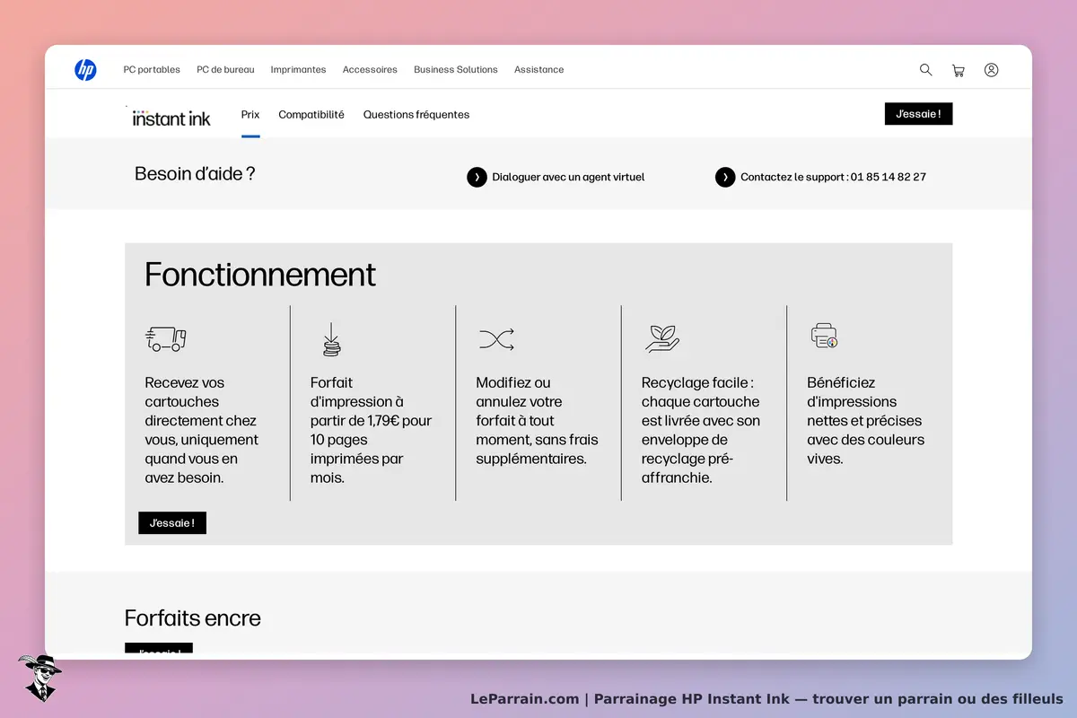Click 'Forfait d'impression à partir de 1,79€' text
This screenshot has width=1077, height=718.
click(x=372, y=430)
